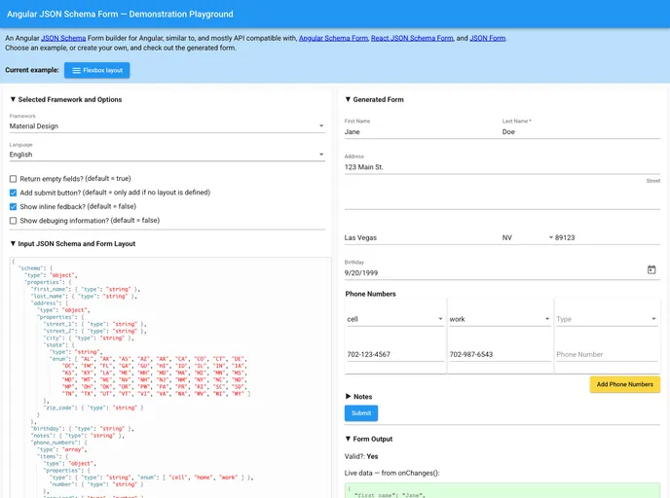This screenshot has height=498, width=670.
Task: Collapse Selected Framework and Options section
Action: [x=66, y=99]
